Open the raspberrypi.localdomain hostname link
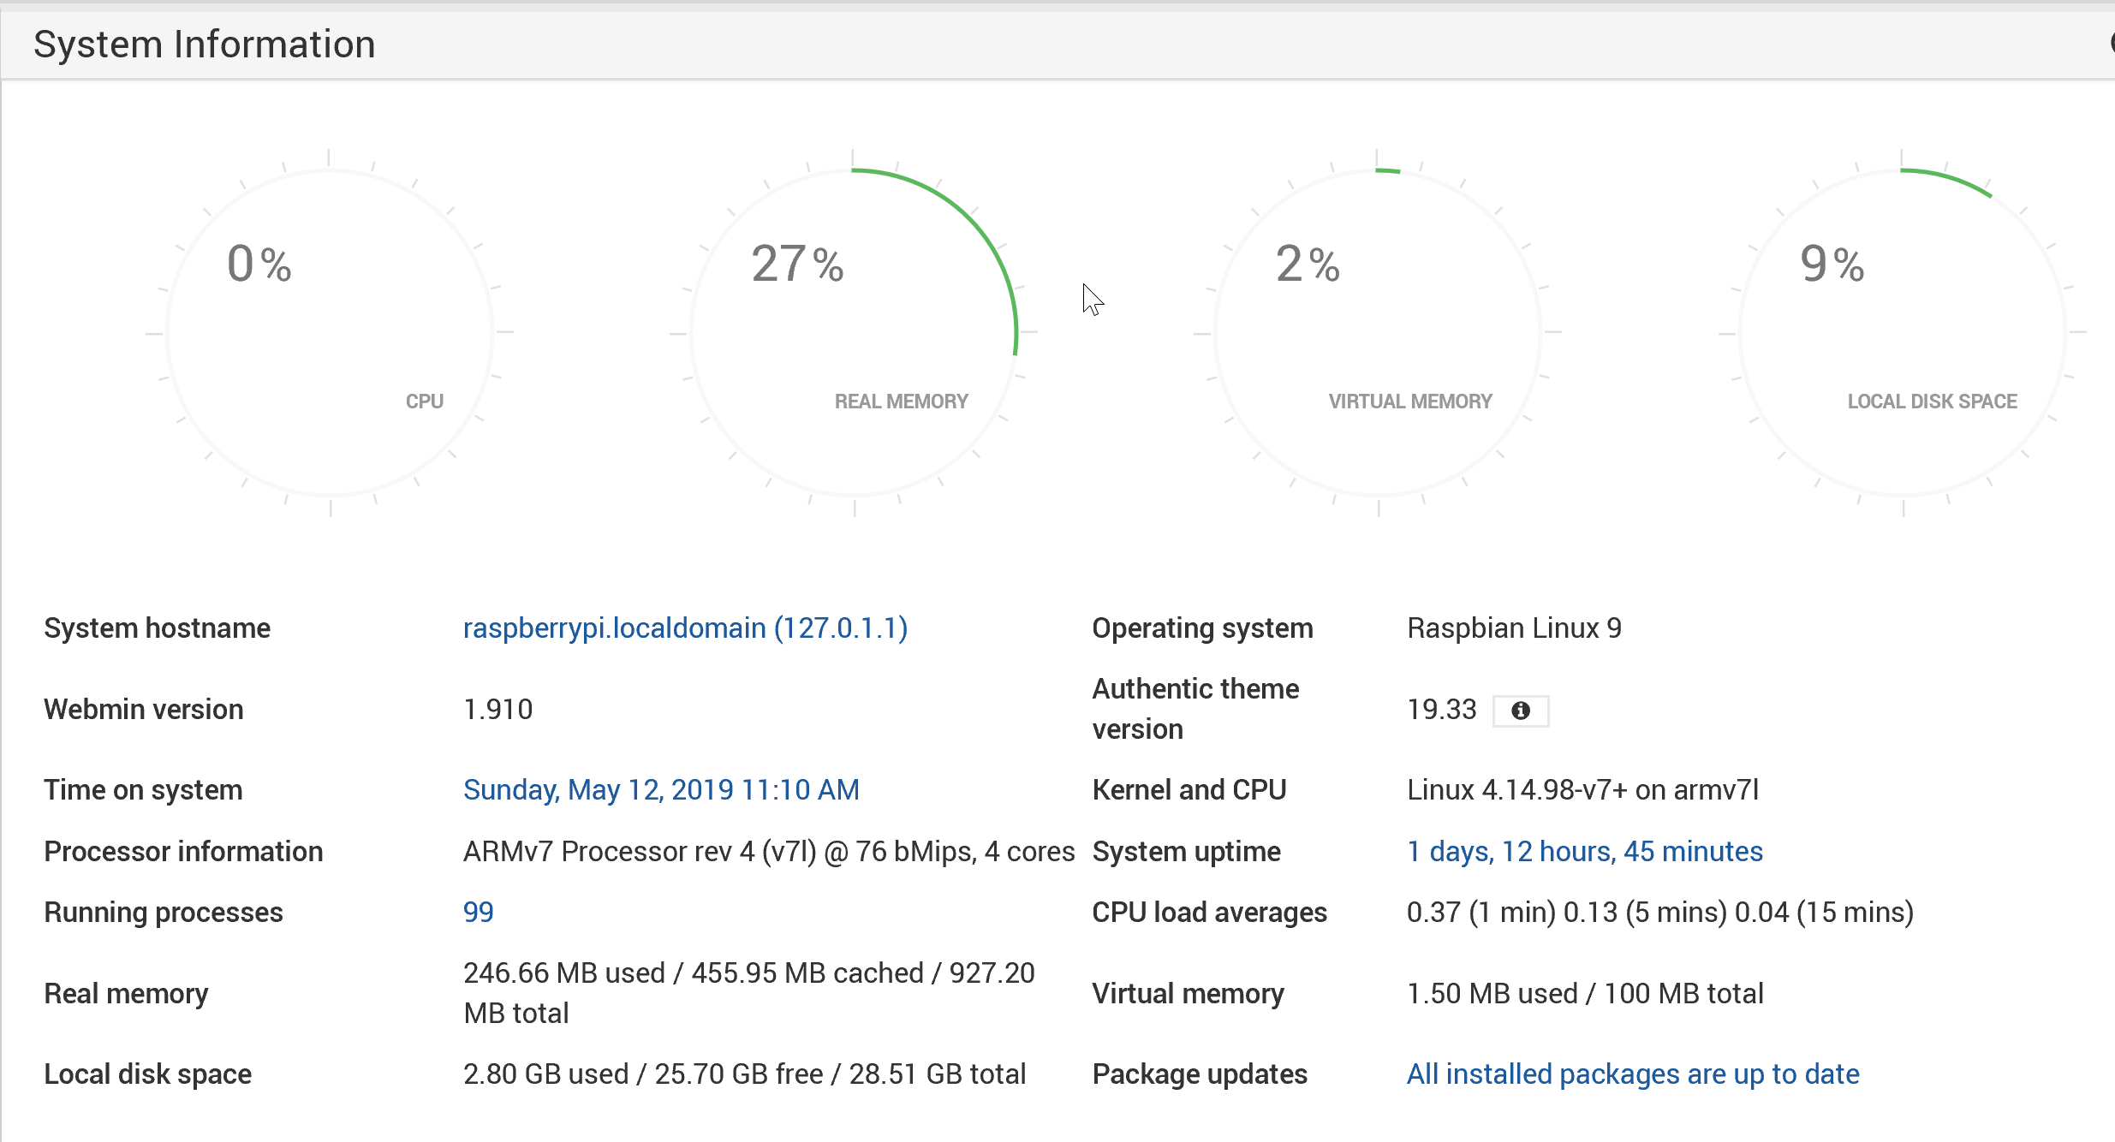 (x=685, y=628)
